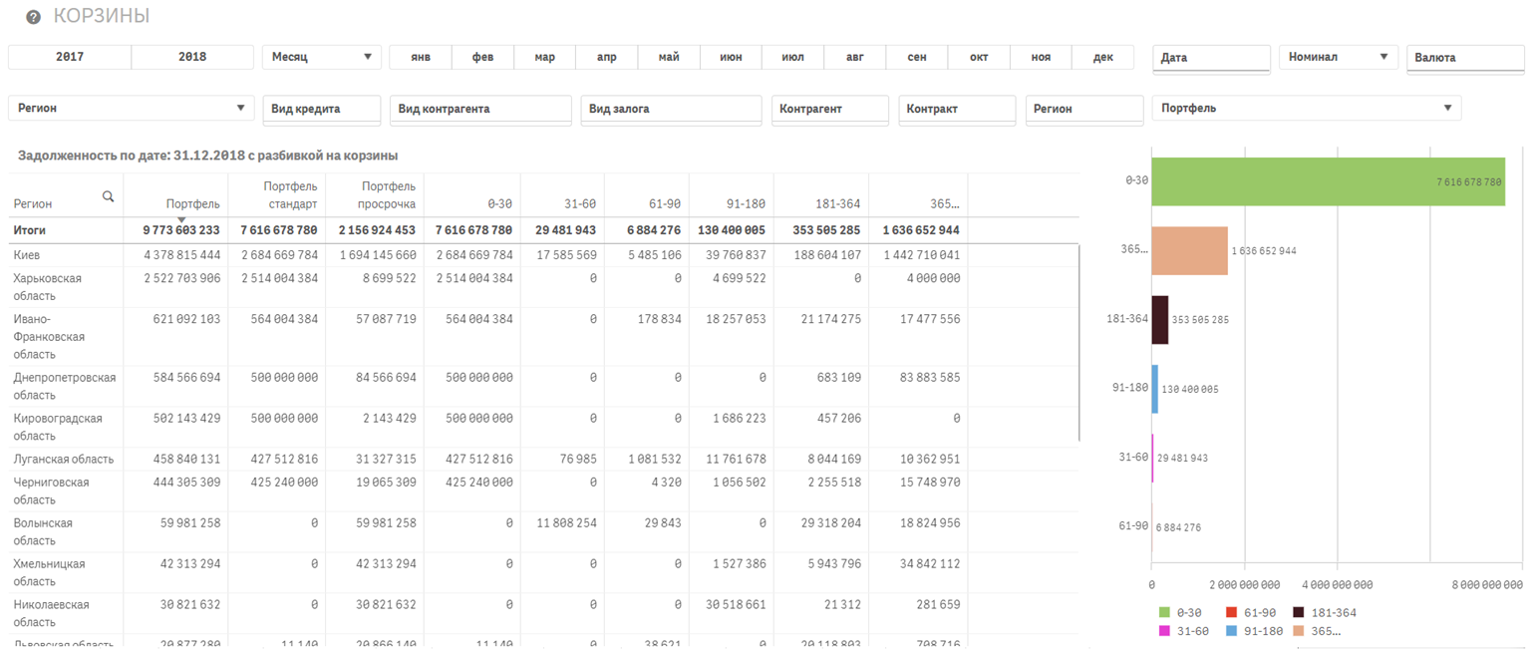
Task: Open the Регион dropdown on the left
Action: pyautogui.click(x=131, y=108)
